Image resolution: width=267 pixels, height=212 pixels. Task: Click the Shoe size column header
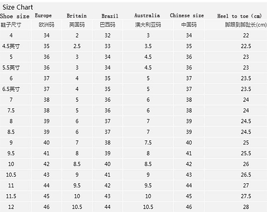(15, 16)
